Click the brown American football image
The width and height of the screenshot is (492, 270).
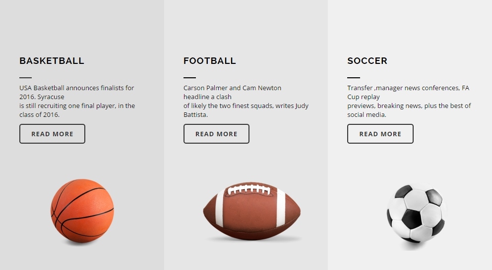coord(251,211)
